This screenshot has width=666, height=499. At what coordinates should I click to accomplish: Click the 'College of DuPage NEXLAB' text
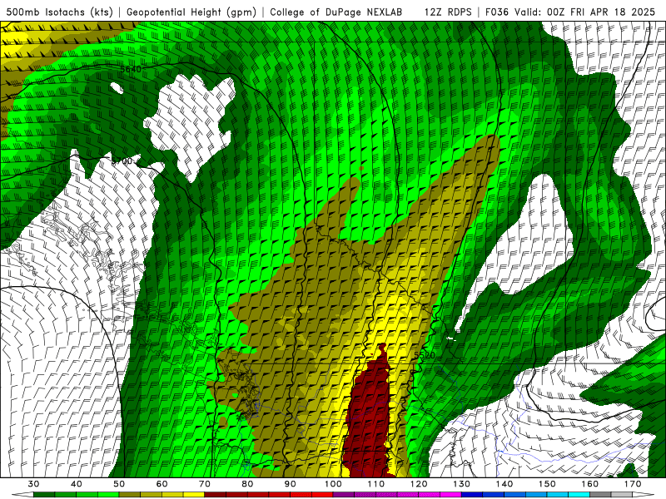coord(336,12)
